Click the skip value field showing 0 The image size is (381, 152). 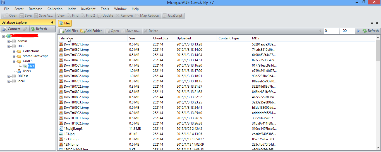332,31
